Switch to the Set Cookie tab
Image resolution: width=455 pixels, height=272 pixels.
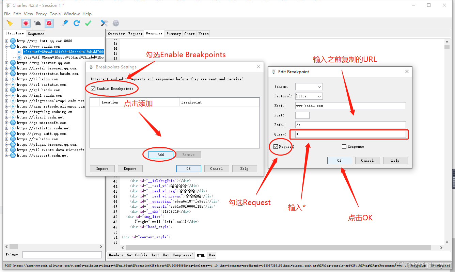[137, 255]
